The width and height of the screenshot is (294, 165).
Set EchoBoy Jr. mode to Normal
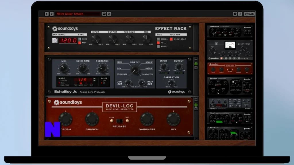click(63, 81)
